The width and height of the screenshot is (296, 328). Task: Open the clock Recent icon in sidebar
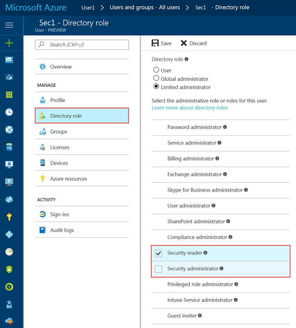pyautogui.click(x=9, y=112)
